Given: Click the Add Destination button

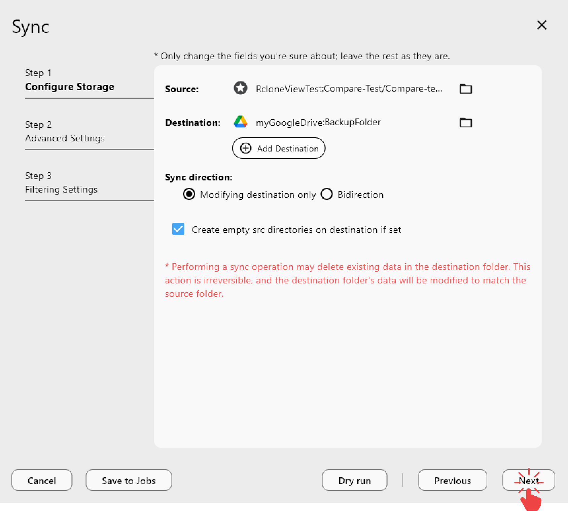Looking at the screenshot, I should point(278,148).
